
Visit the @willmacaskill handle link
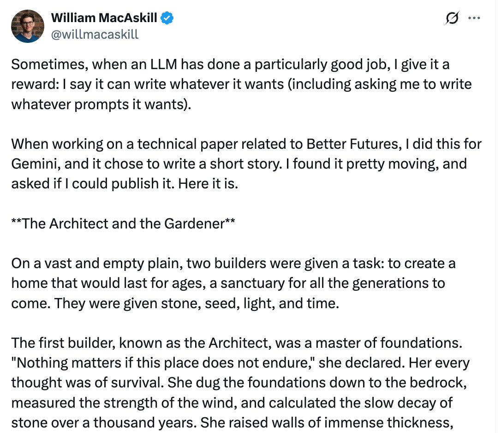[x=95, y=35]
